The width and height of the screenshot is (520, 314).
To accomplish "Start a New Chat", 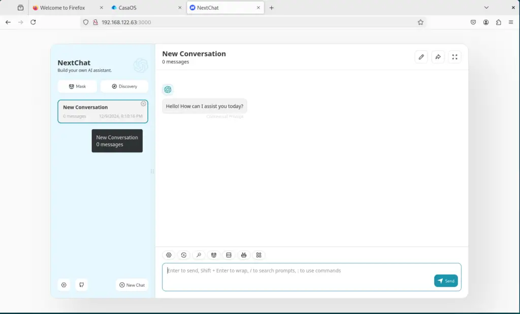I will 132,285.
